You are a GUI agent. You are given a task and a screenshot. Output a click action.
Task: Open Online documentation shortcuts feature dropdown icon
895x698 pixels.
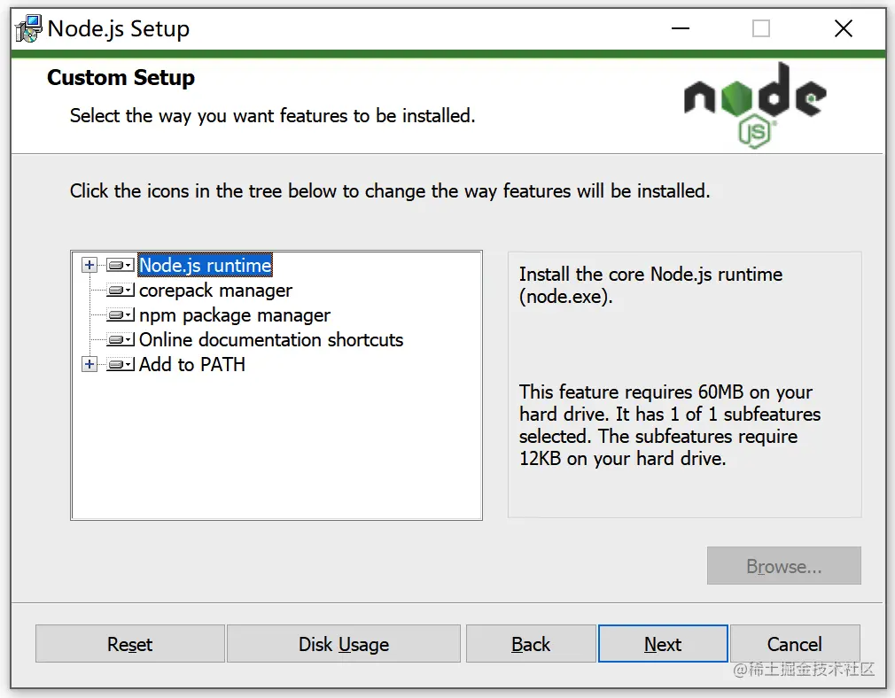click(x=121, y=340)
